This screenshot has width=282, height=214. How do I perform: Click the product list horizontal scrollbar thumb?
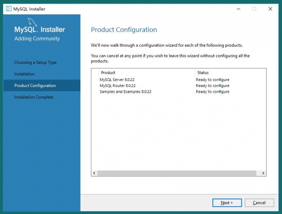(x=177, y=173)
